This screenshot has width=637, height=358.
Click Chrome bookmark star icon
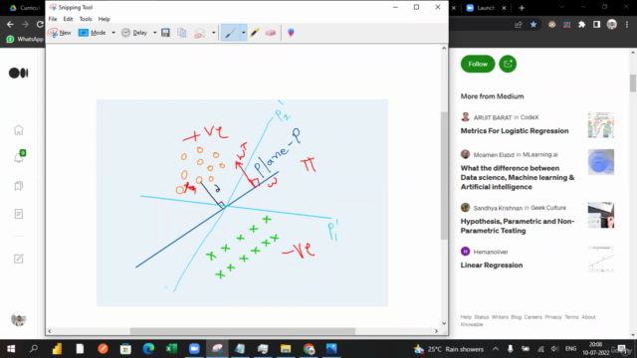click(533, 25)
